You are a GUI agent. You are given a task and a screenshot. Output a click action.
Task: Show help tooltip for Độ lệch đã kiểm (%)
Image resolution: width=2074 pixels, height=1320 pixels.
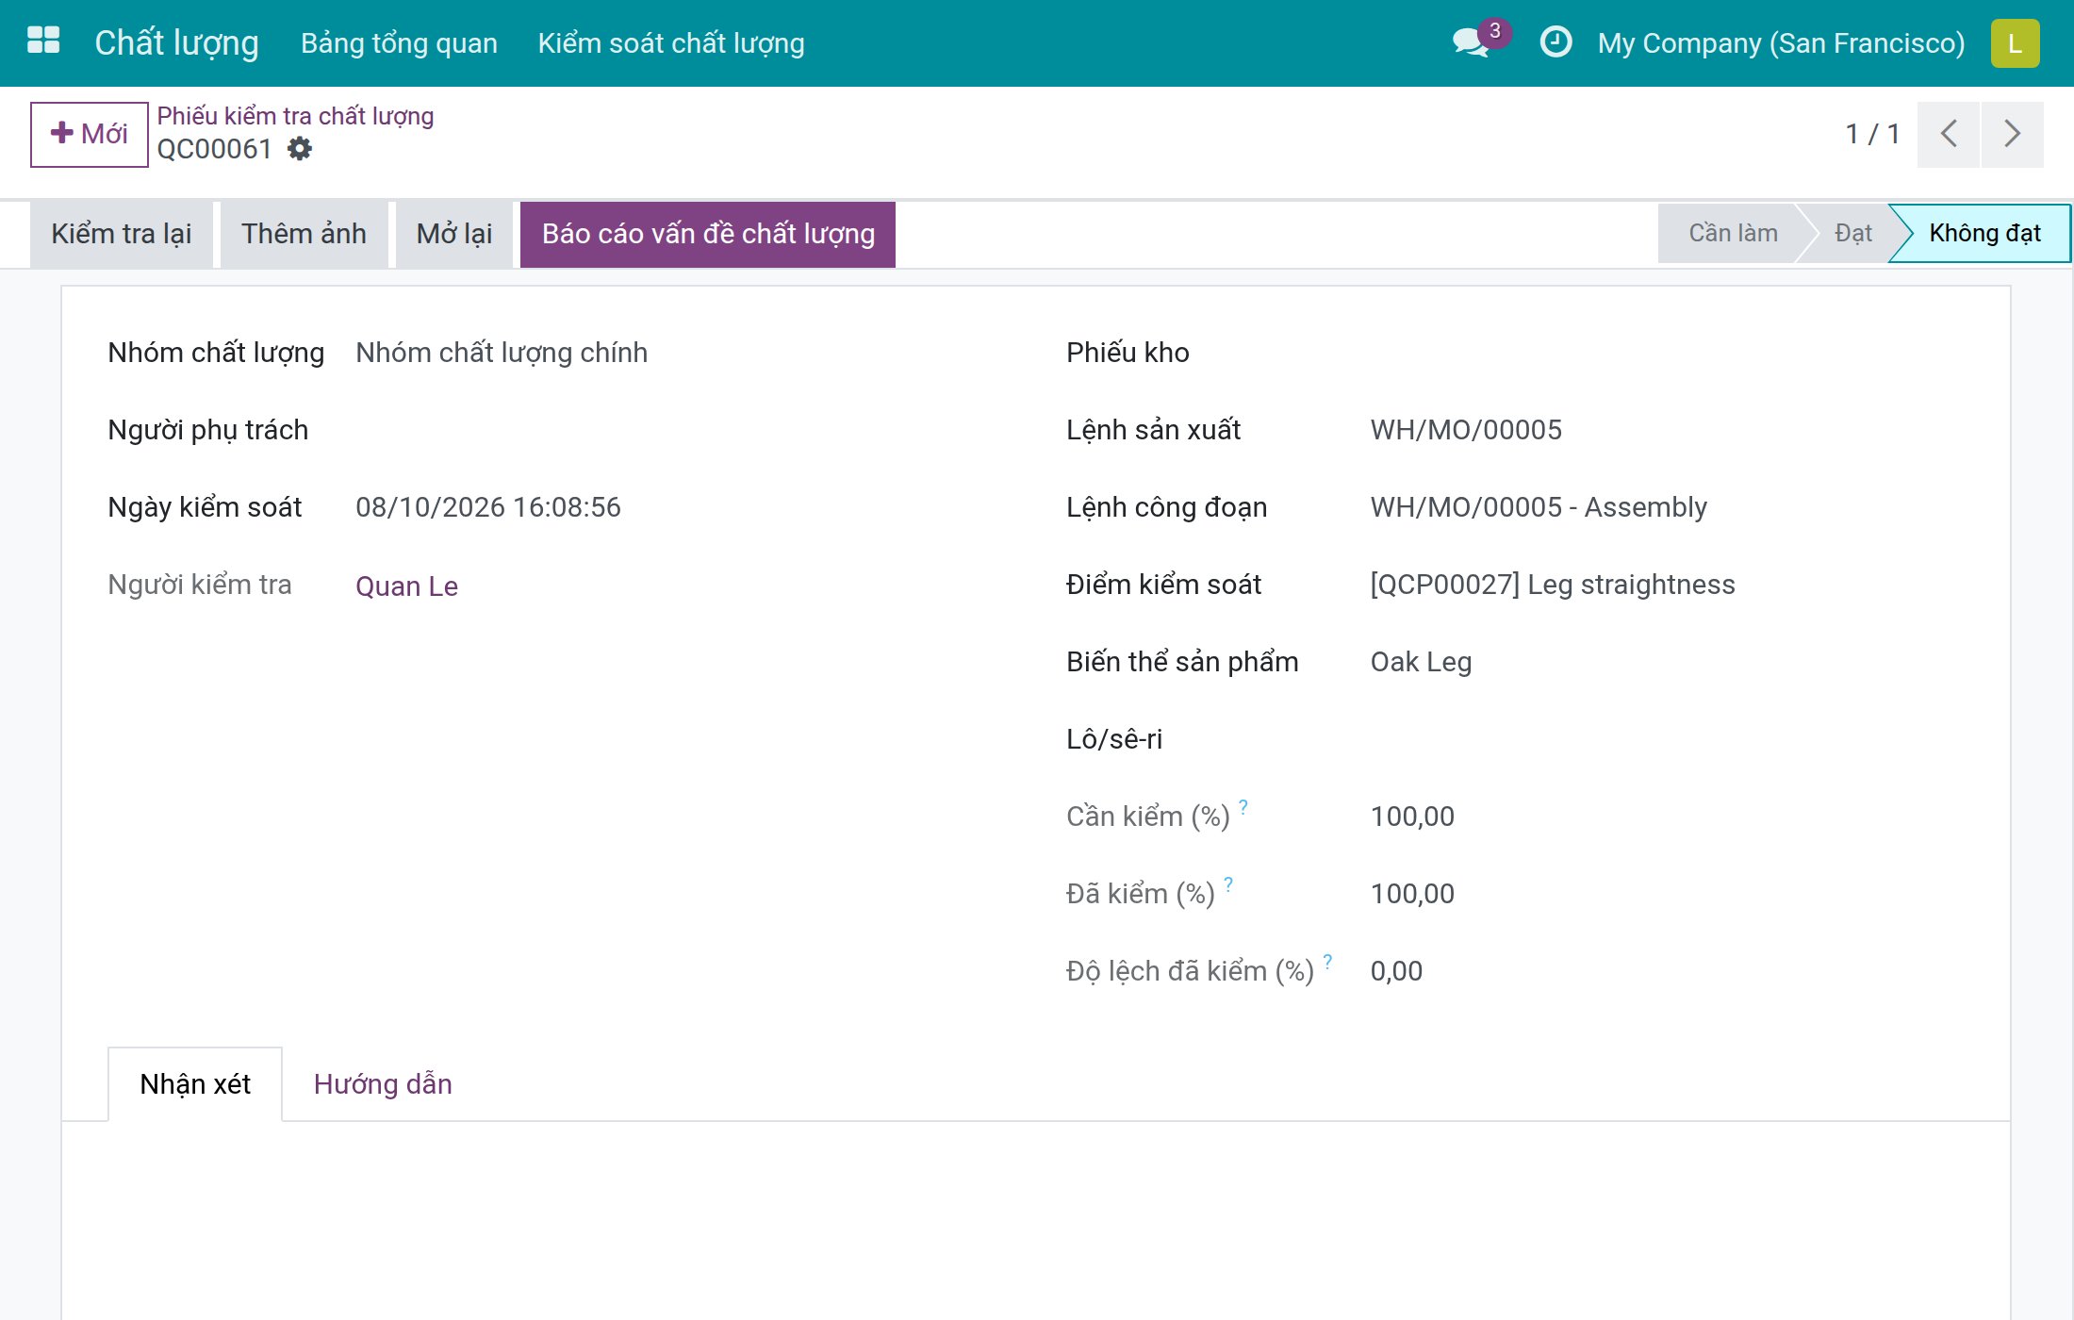(x=1327, y=962)
